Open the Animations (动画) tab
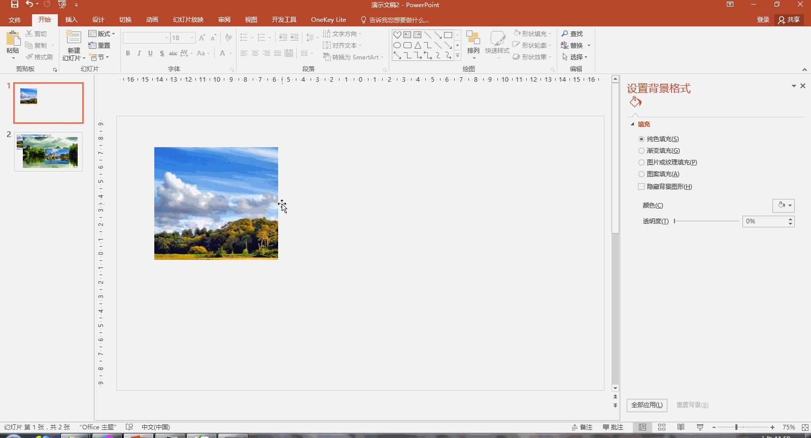811x438 pixels. tap(152, 20)
